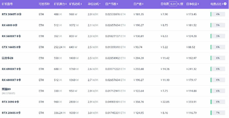The width and height of the screenshot is (229, 118).
Task: Sort by 矿机功耗 using its sort arrows
Action: [x=81, y=4]
